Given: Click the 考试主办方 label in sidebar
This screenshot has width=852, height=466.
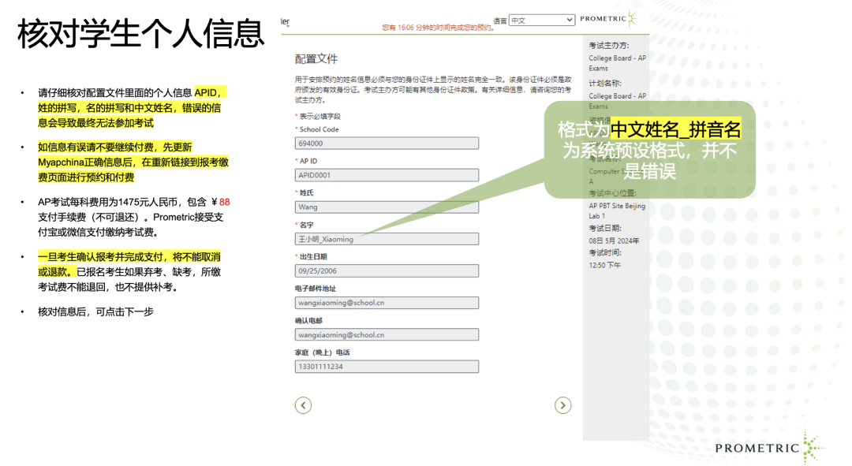Looking at the screenshot, I should (608, 45).
